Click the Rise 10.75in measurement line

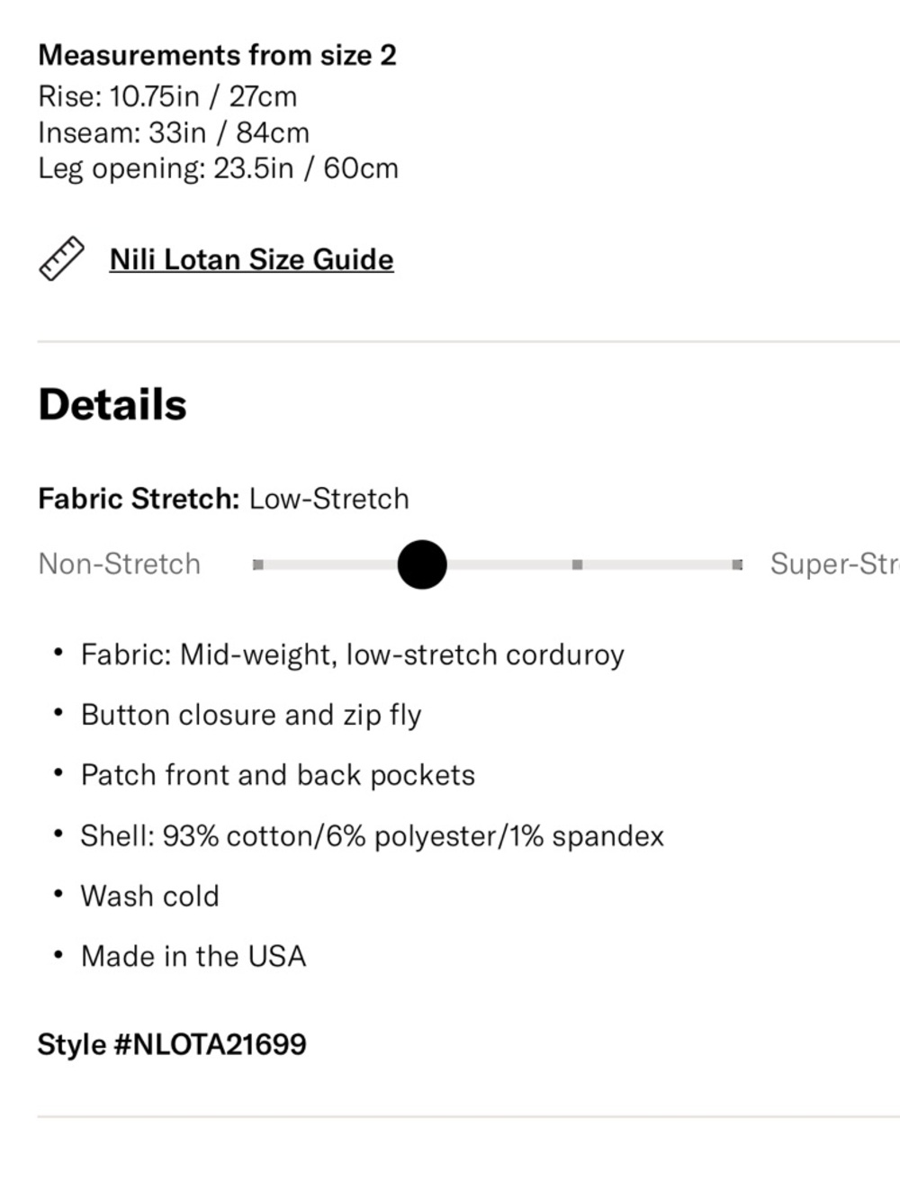[x=167, y=96]
